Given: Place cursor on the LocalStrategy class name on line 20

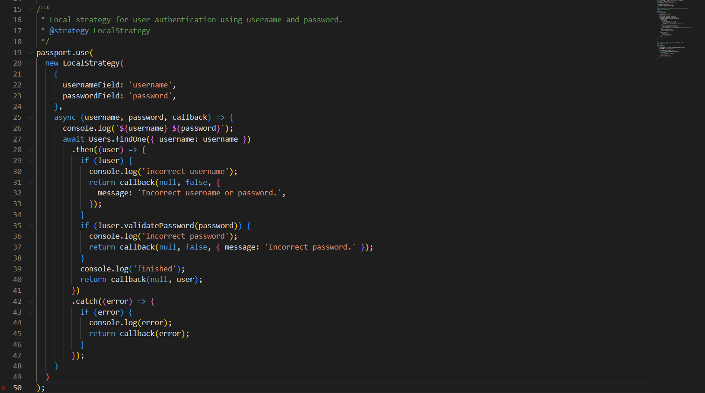Looking at the screenshot, I should 91,63.
